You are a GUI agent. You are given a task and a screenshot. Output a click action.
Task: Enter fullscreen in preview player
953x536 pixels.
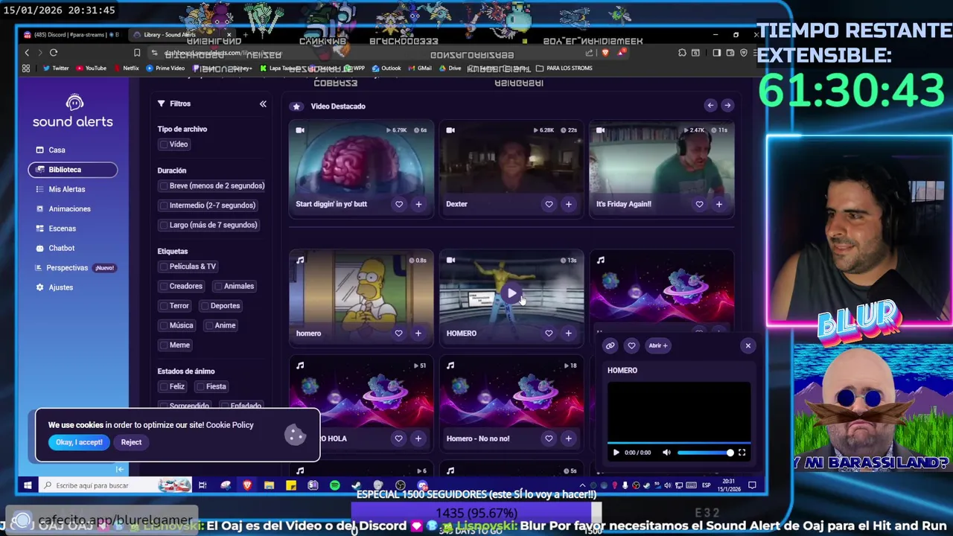[742, 453]
